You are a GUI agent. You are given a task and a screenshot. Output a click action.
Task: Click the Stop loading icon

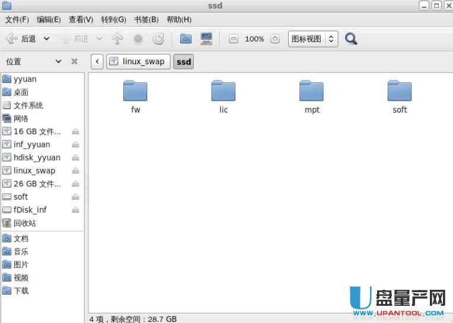(138, 39)
